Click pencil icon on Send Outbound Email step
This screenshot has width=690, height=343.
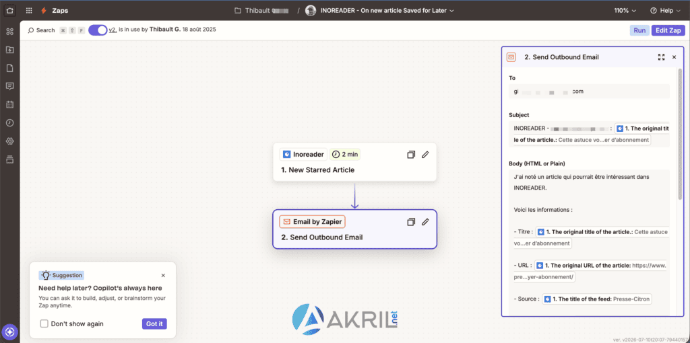pos(425,222)
